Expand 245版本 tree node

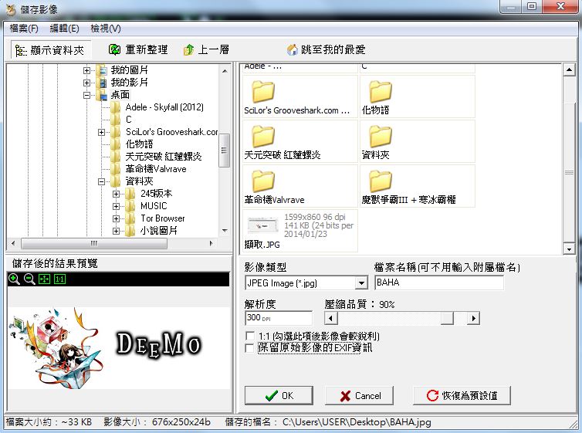117,194
